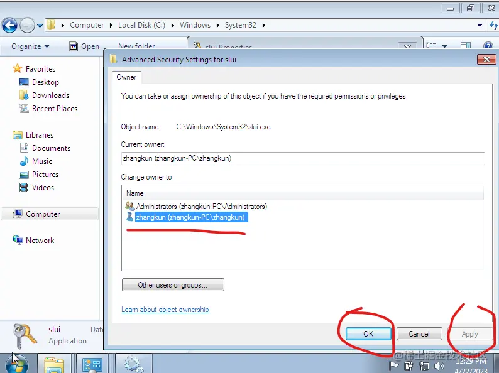Select the Owner tab
Viewport: 499px width, 373px height.
127,77
